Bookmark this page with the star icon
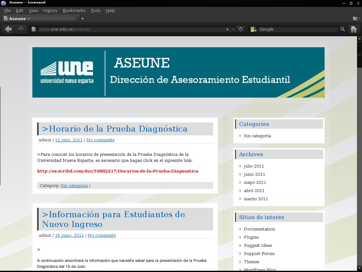Viewport: 362px width, 272px height. [228, 29]
